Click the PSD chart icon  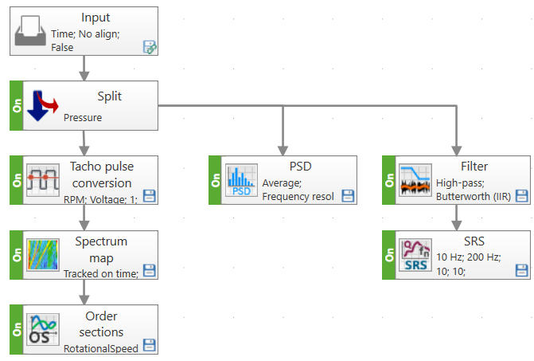[x=241, y=180]
